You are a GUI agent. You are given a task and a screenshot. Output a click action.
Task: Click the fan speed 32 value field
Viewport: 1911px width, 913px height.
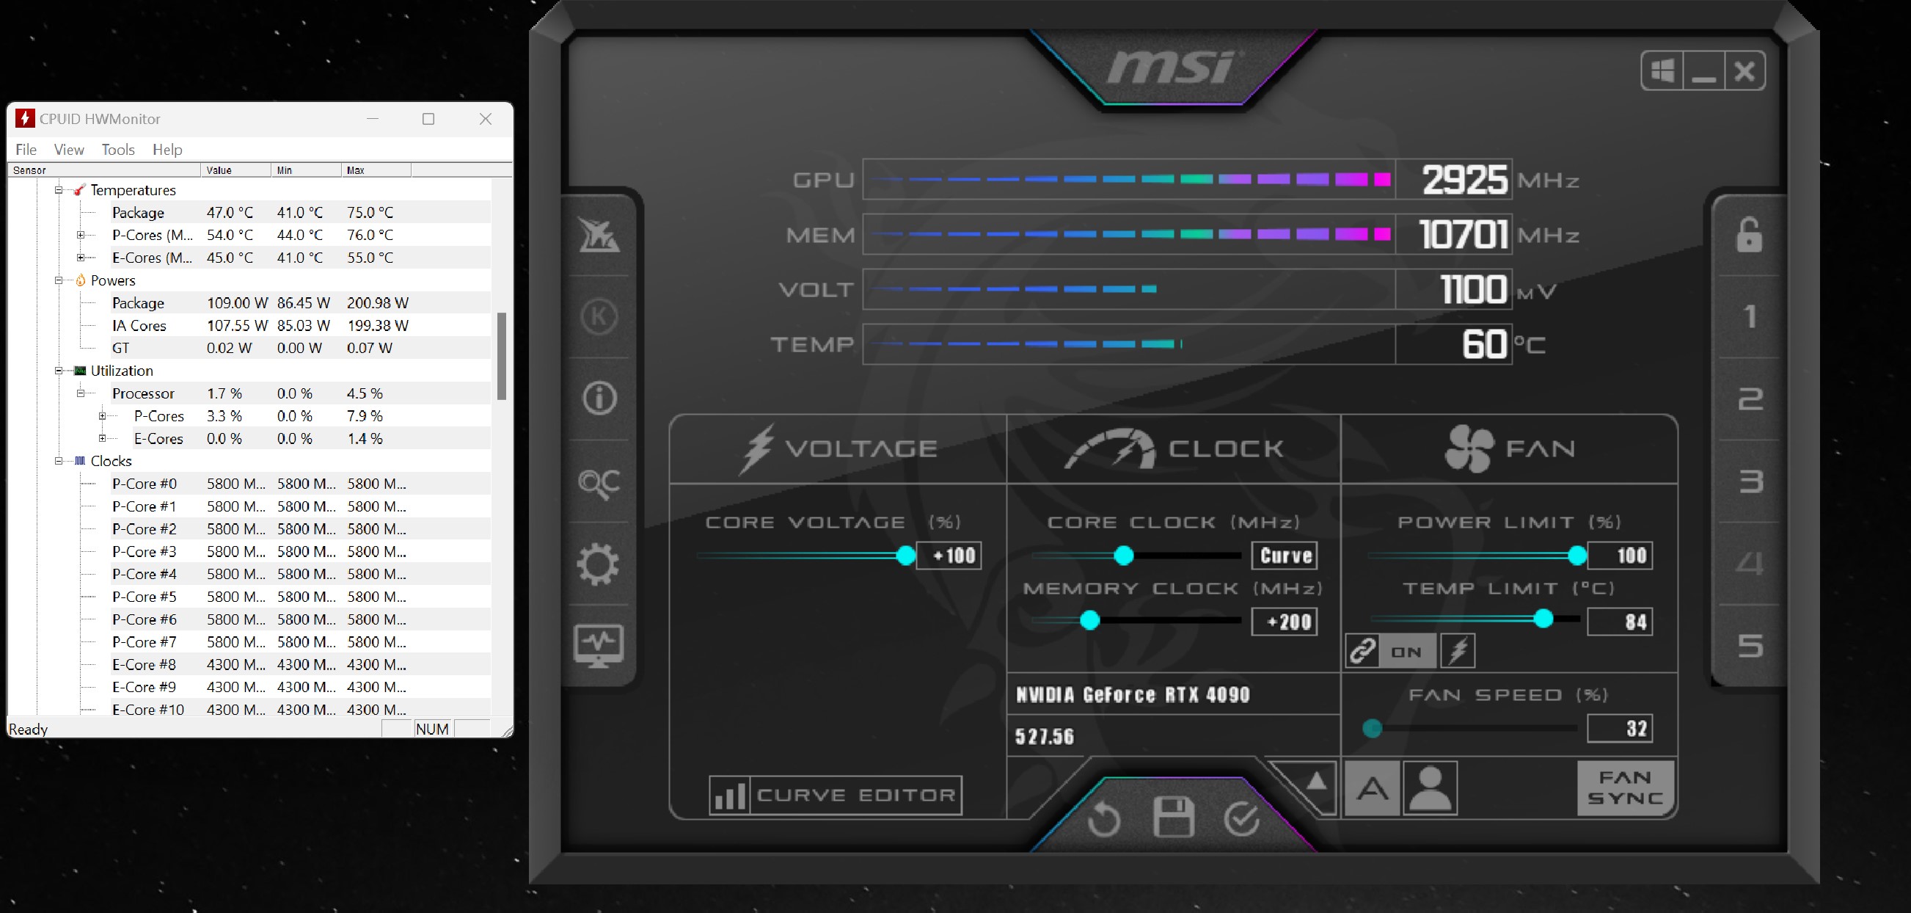pos(1620,728)
